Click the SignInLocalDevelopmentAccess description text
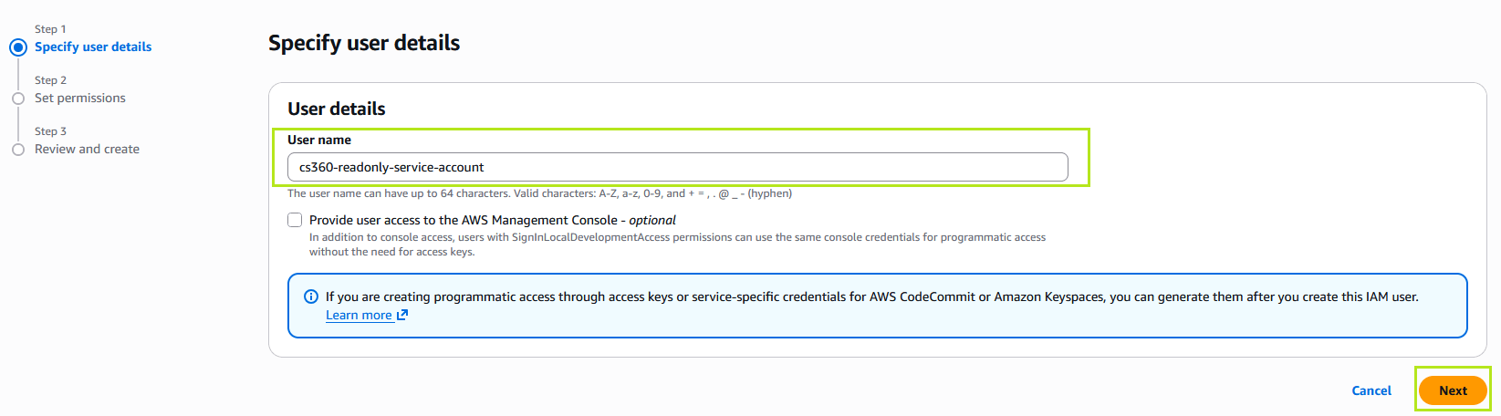The height and width of the screenshot is (416, 1501). click(x=677, y=244)
